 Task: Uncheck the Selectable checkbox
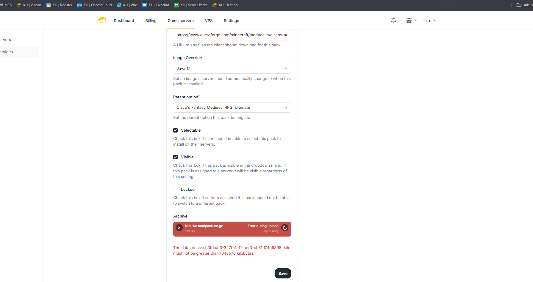click(x=176, y=130)
